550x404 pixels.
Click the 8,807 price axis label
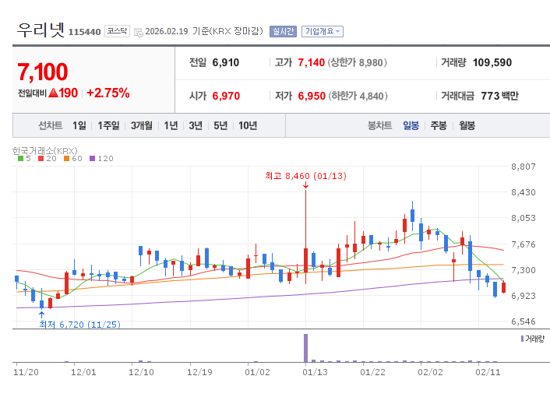coord(524,167)
